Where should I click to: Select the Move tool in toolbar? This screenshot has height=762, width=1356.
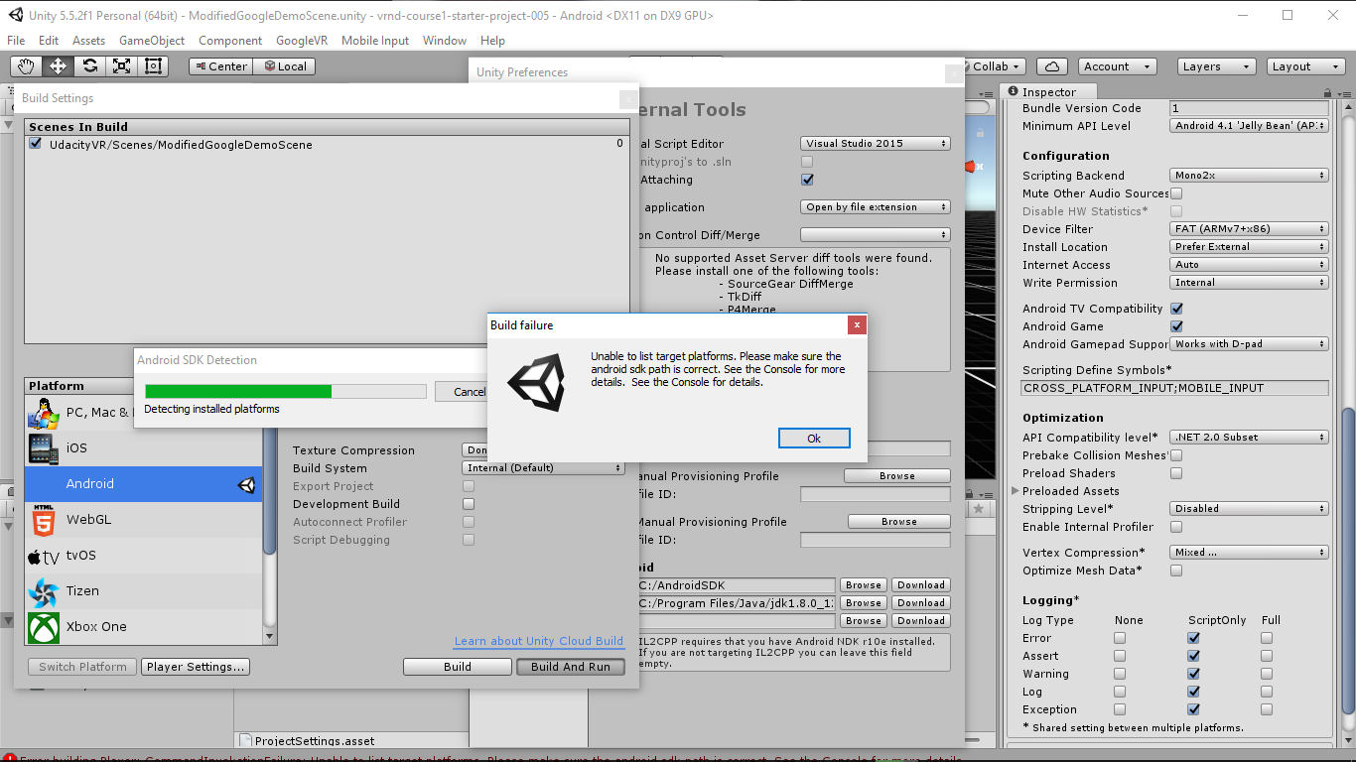[x=58, y=66]
